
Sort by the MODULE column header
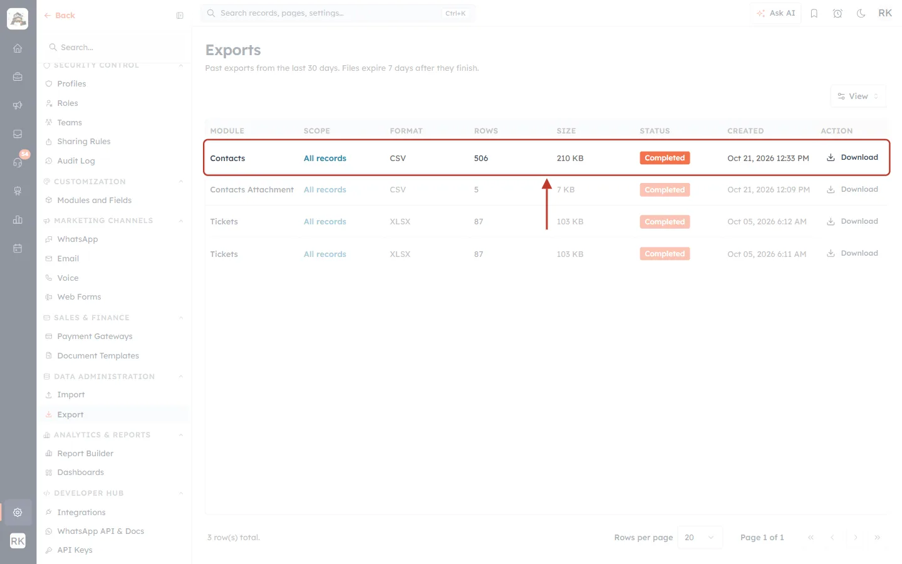[227, 131]
